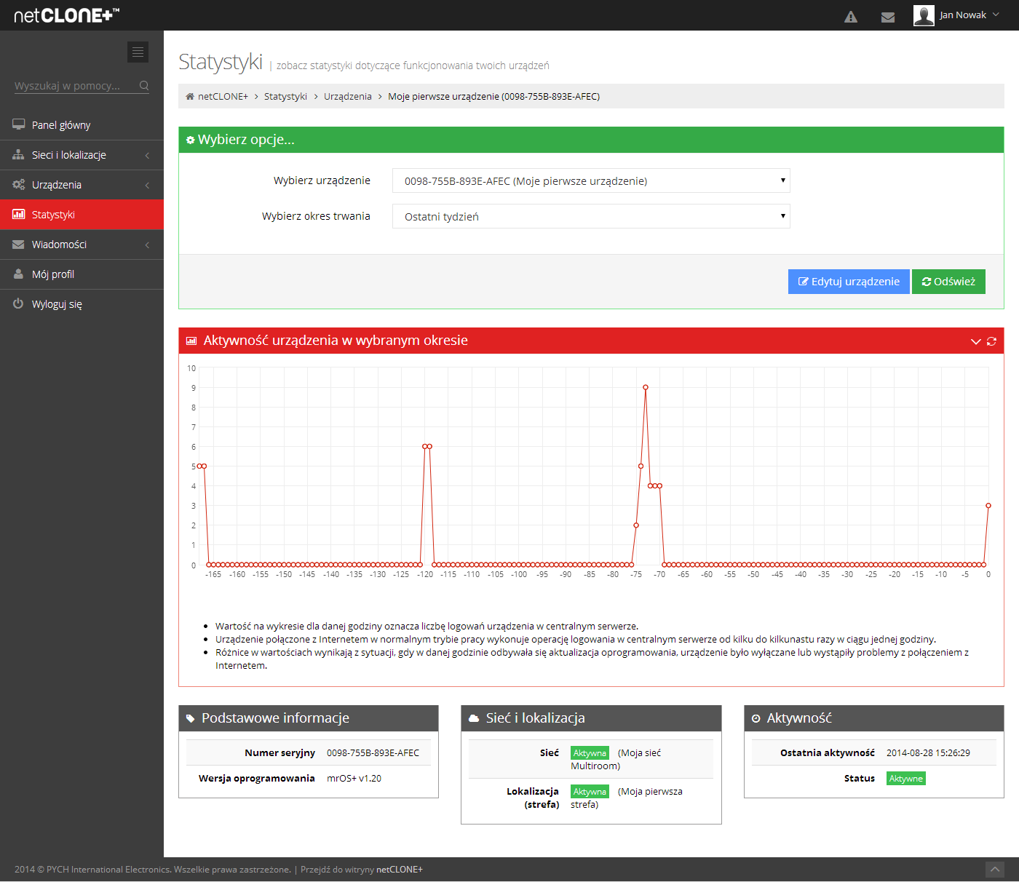
Task: Click the netCLONE+ logo
Action: pos(66,15)
